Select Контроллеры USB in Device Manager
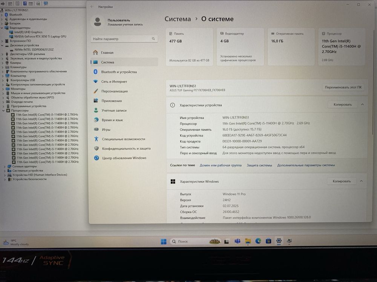The height and width of the screenshot is (282, 377). coord(23,80)
